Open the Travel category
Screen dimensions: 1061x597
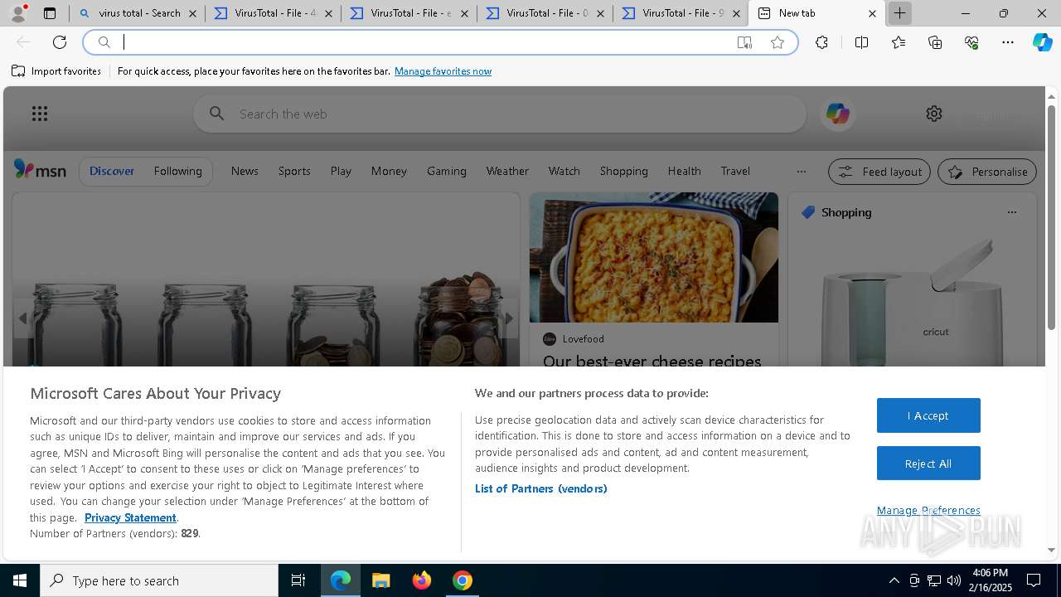point(735,171)
